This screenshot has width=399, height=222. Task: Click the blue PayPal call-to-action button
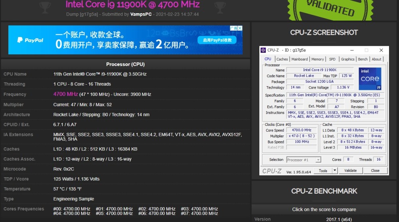[x=217, y=40]
